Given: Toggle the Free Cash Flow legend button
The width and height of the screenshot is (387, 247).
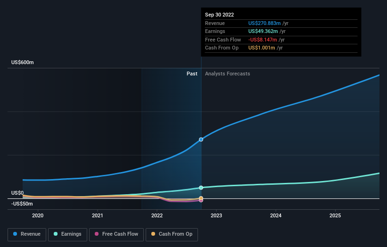Looking at the screenshot, I should (x=116, y=234).
